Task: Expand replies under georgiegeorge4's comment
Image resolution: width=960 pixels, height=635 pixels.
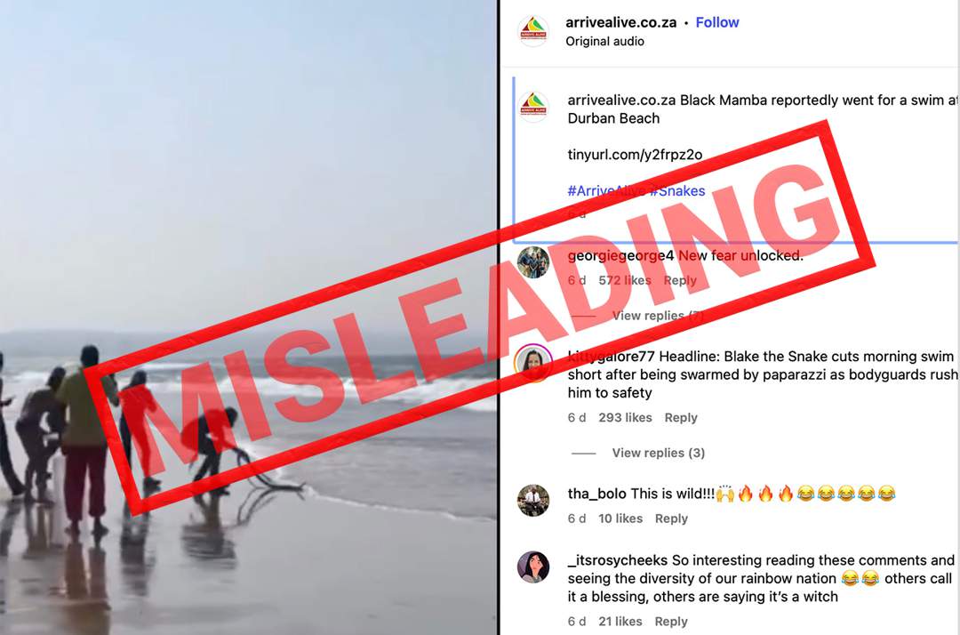Action: pyautogui.click(x=658, y=316)
